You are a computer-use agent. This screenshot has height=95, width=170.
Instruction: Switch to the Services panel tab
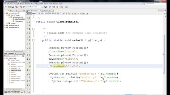tap(18, 11)
